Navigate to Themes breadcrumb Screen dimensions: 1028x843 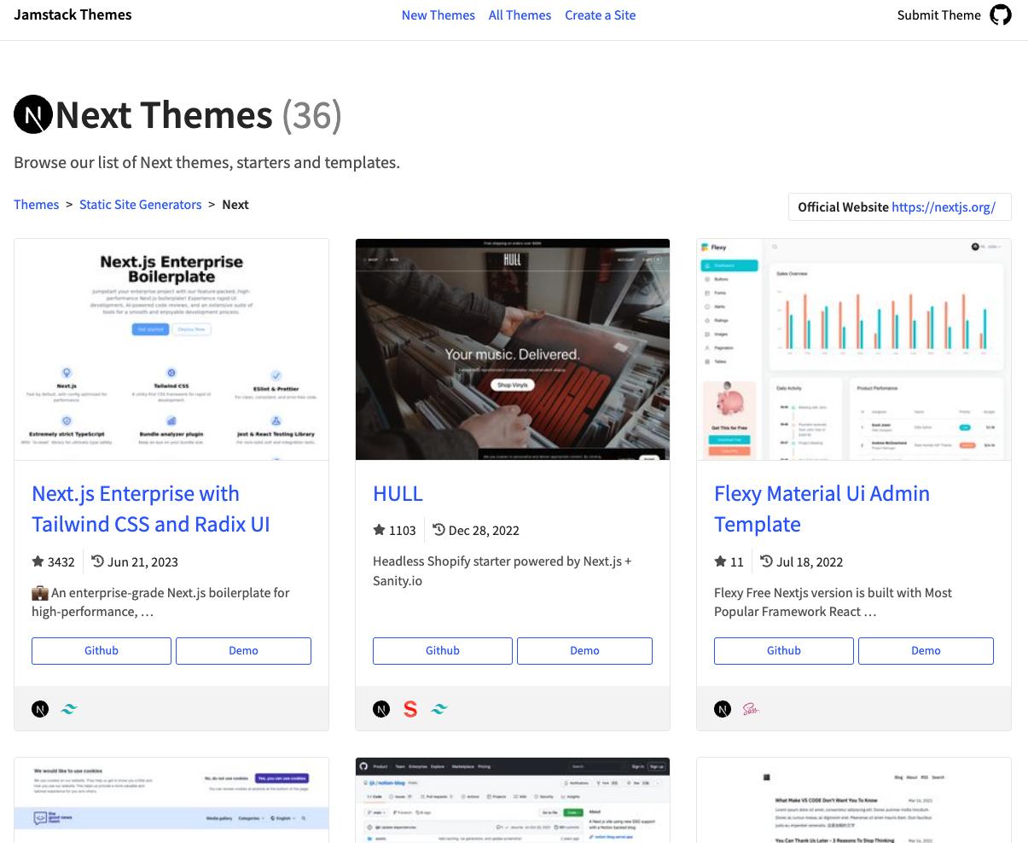(x=37, y=205)
